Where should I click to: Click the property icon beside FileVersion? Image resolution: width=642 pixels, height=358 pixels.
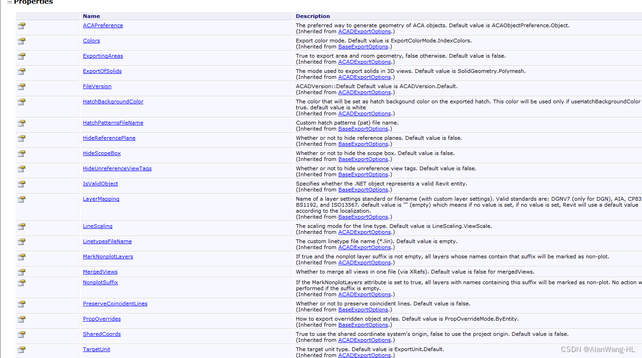pyautogui.click(x=22, y=87)
